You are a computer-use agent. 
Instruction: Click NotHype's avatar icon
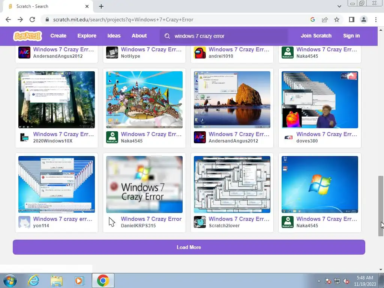112,52
